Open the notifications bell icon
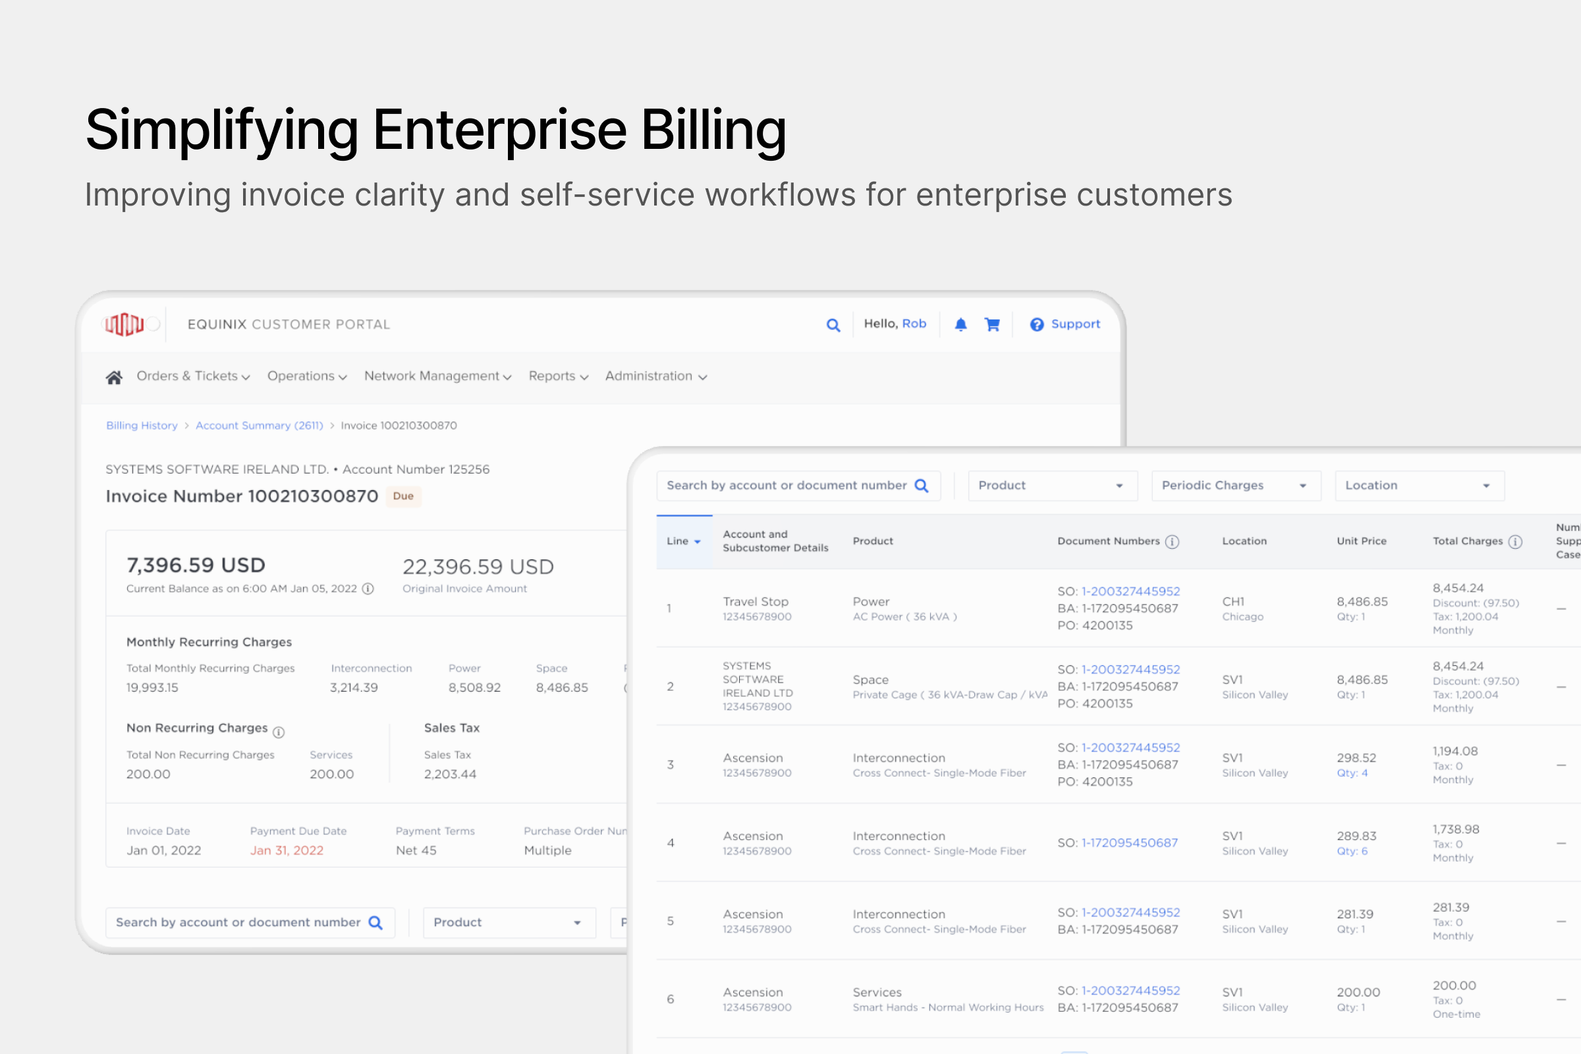Viewport: 1581px width, 1054px height. tap(960, 325)
